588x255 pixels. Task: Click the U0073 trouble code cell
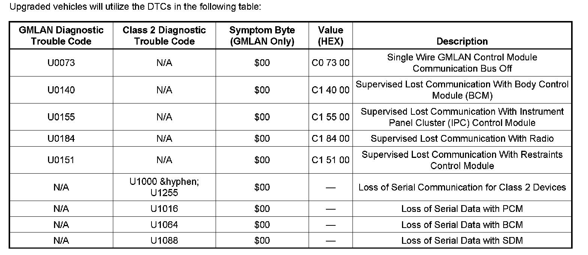point(61,63)
